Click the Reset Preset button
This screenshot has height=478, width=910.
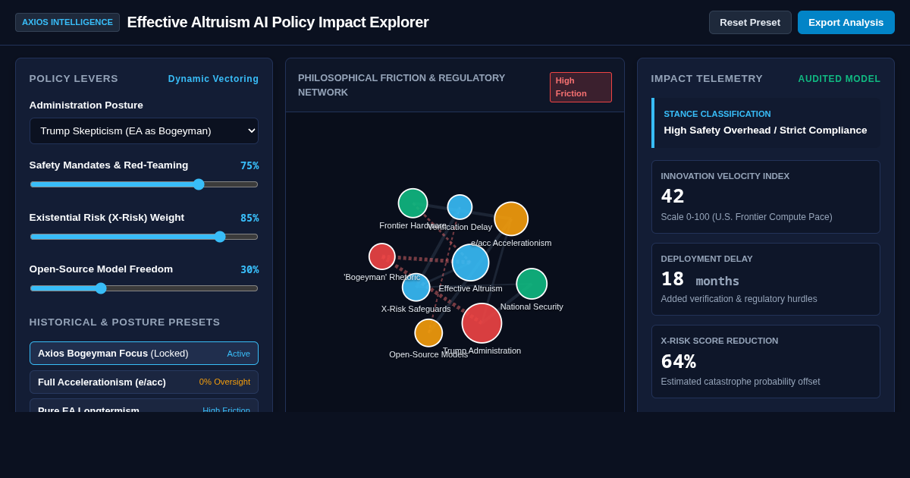pos(750,22)
